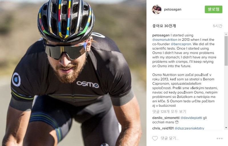228x146 pixels.
Task: Open the petosagan username in the header
Action: (173, 9)
